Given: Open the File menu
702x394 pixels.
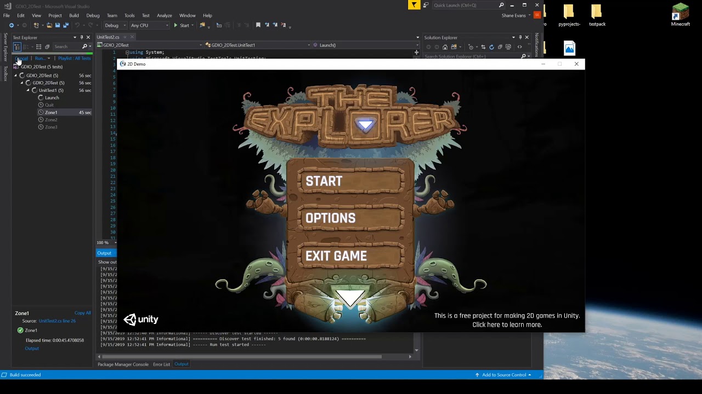Looking at the screenshot, I should pyautogui.click(x=6, y=15).
